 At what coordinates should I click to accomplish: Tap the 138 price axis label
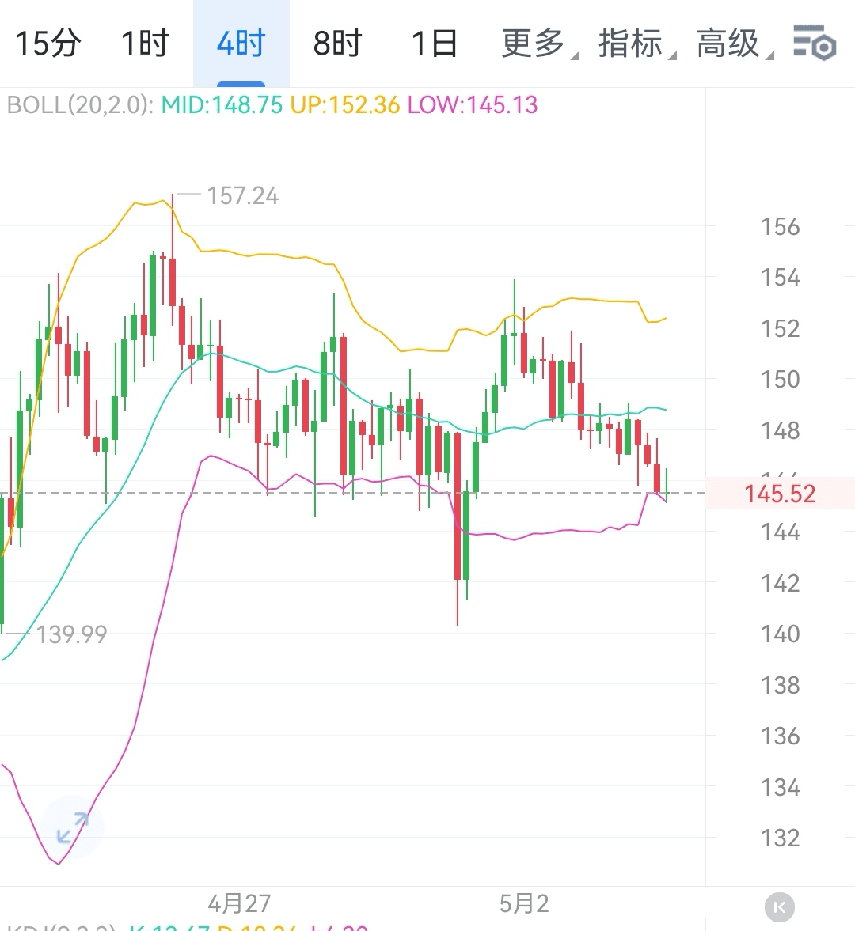(781, 685)
